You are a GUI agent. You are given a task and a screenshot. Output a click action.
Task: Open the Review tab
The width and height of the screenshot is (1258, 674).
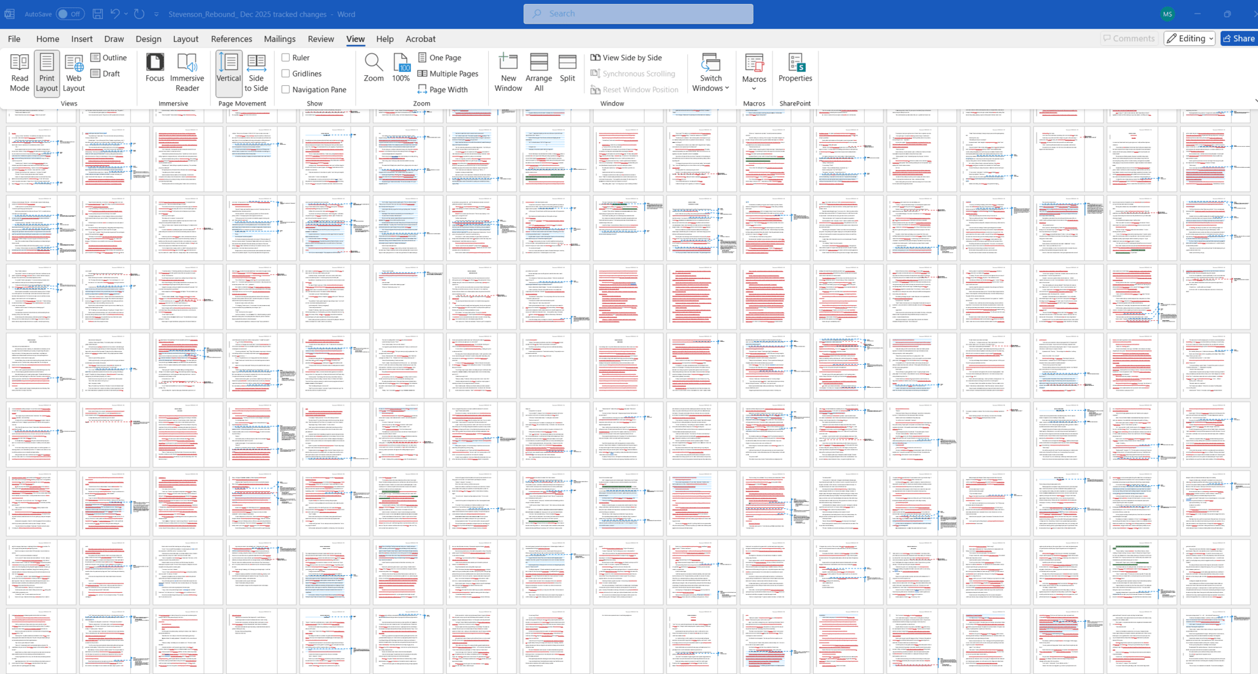(321, 39)
